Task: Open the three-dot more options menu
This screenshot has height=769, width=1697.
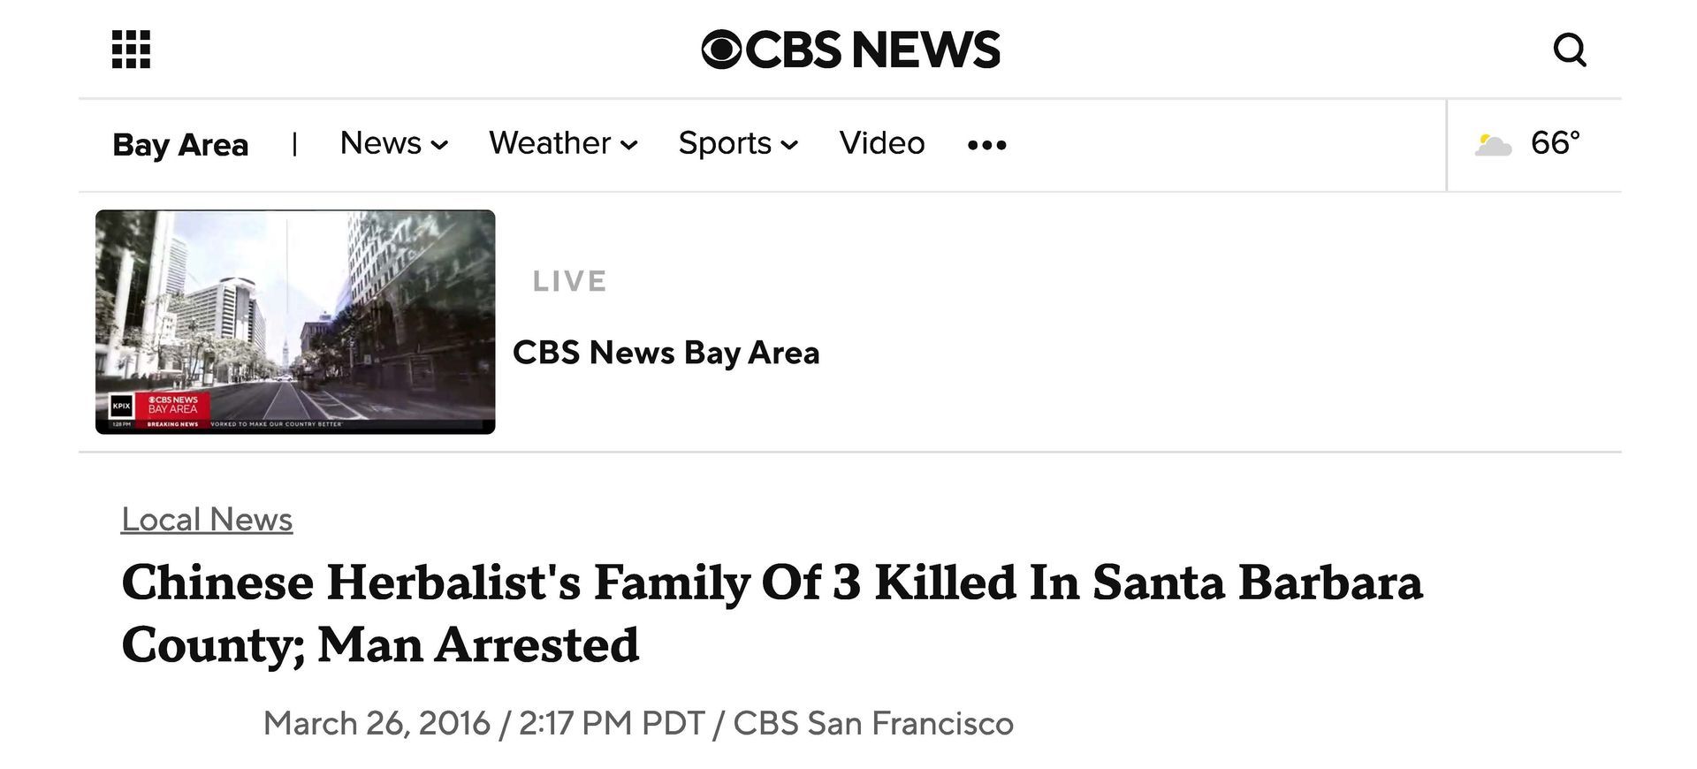Action: click(986, 145)
